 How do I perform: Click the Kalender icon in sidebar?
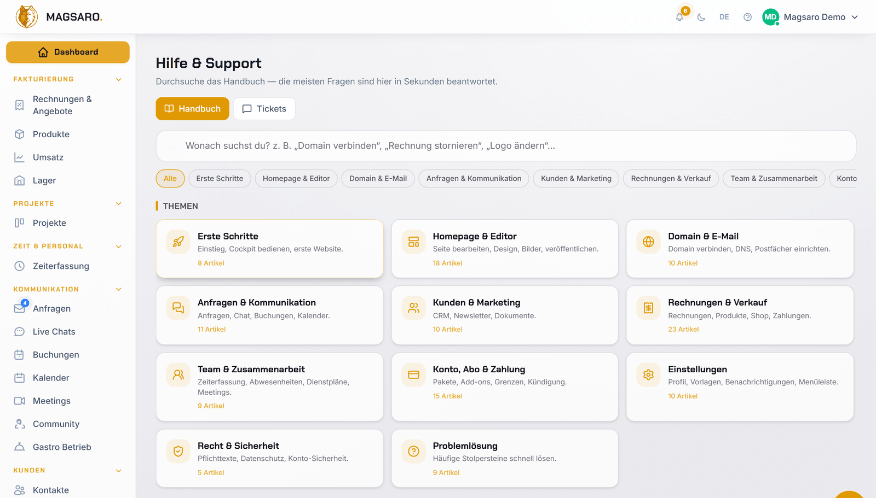coord(20,378)
